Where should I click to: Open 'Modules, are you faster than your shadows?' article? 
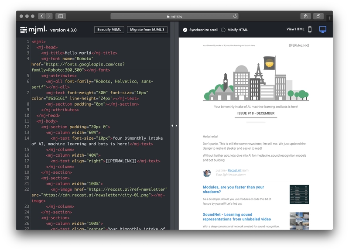[233, 189]
